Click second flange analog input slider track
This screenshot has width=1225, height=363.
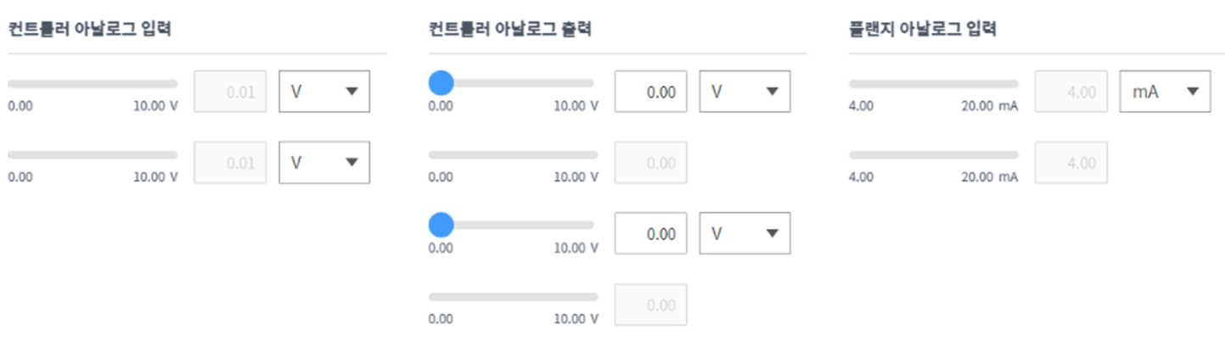tap(933, 155)
